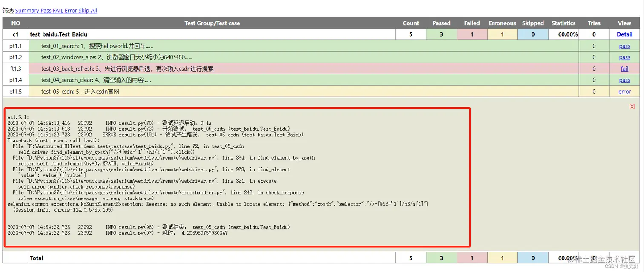Screen dimensions: 644x272
Task: Click the Statistics column header
Action: 563,23
